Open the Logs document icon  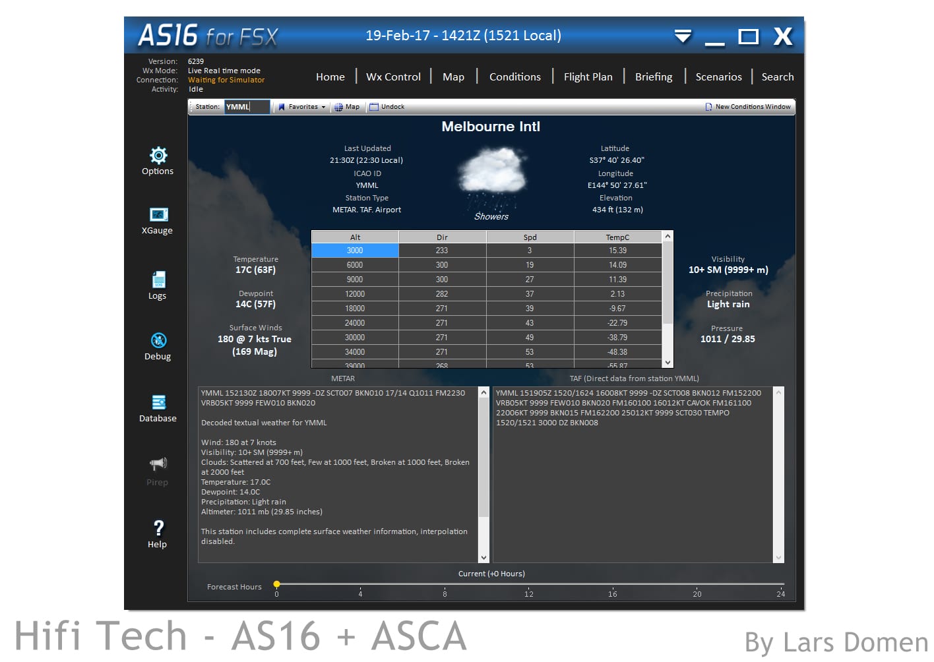click(x=158, y=280)
